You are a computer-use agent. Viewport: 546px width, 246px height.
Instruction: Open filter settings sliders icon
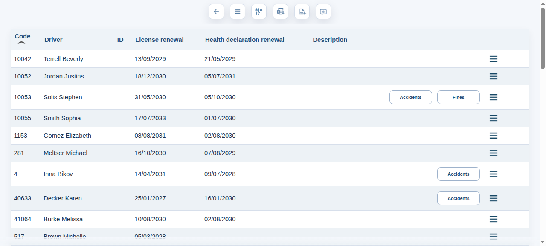pyautogui.click(x=259, y=12)
